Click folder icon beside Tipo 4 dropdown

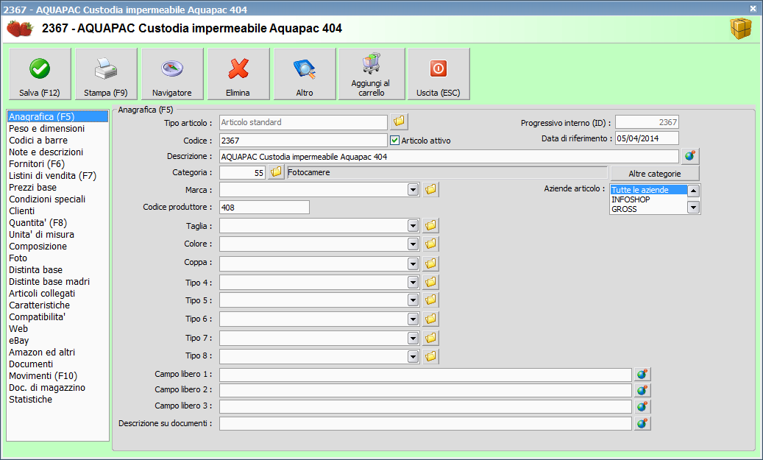[430, 283]
